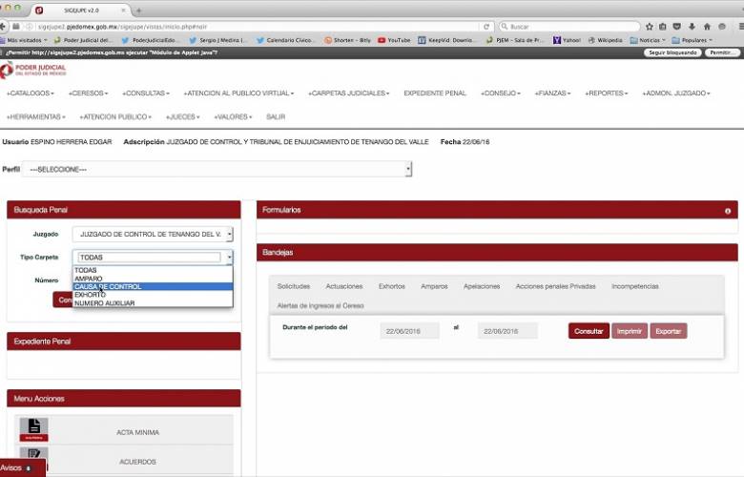Select CAUSA DE CONTROL from the list
Viewport: 744px width, 477px height.
point(108,286)
